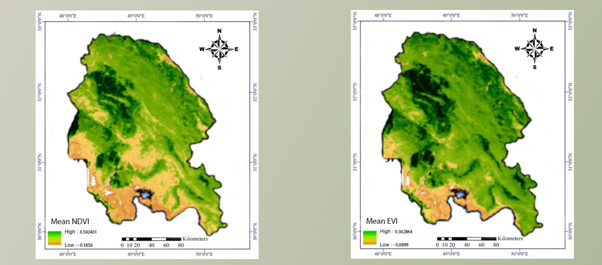The image size is (602, 265).
Task: Click the 'Kilometers' label on the EVI map
Action: (x=510, y=238)
